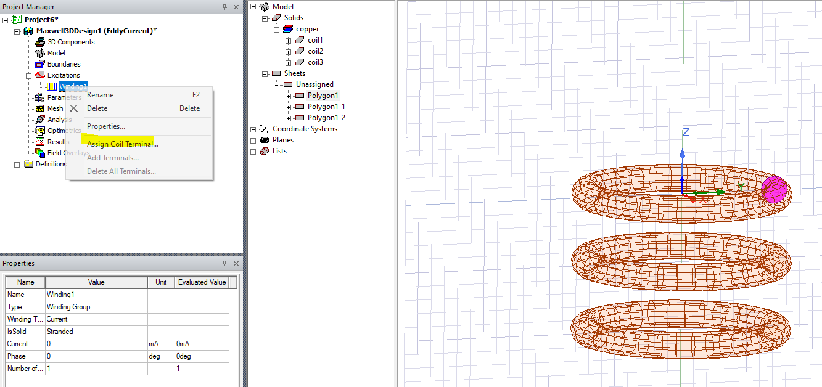822x387 pixels.
Task: Click the deg unit cell for Phase
Action: click(x=161, y=356)
